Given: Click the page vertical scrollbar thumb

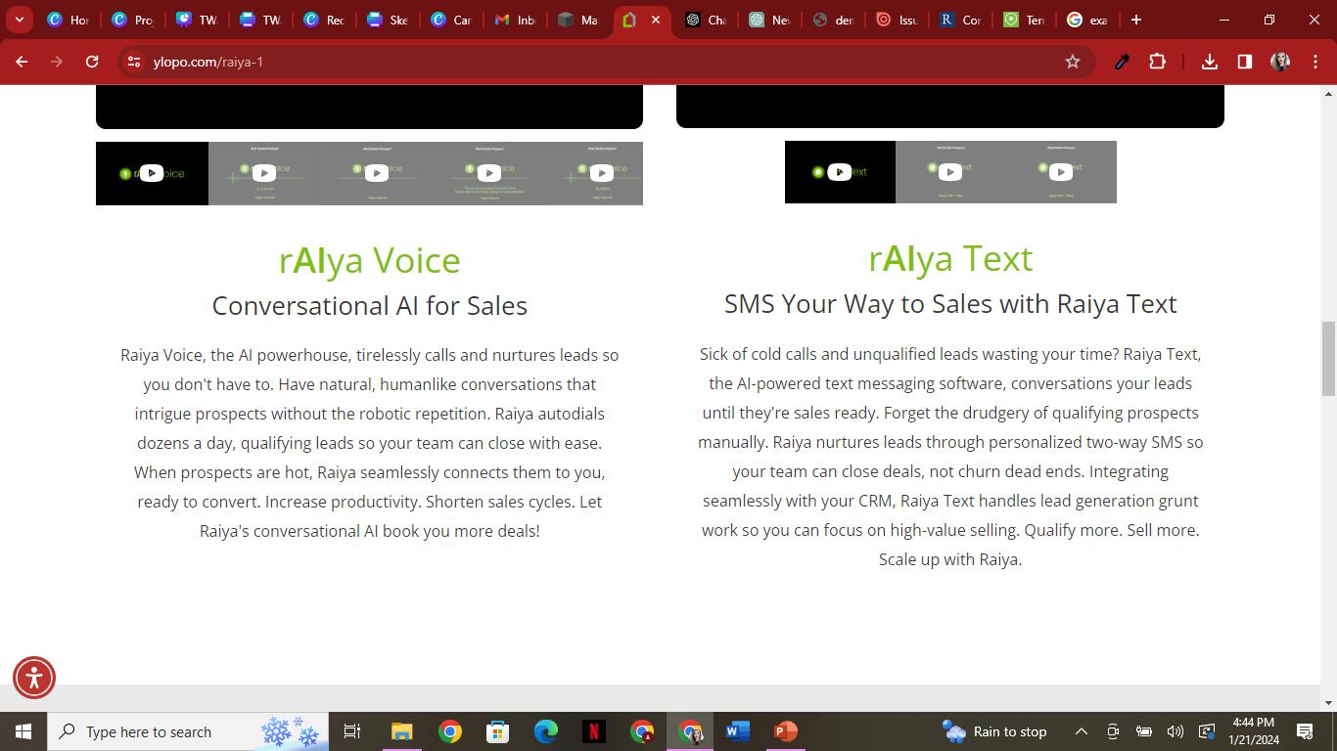Looking at the screenshot, I should point(1328,359).
